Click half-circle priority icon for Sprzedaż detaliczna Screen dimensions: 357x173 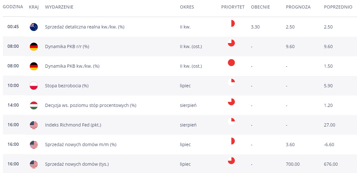[x=233, y=23]
